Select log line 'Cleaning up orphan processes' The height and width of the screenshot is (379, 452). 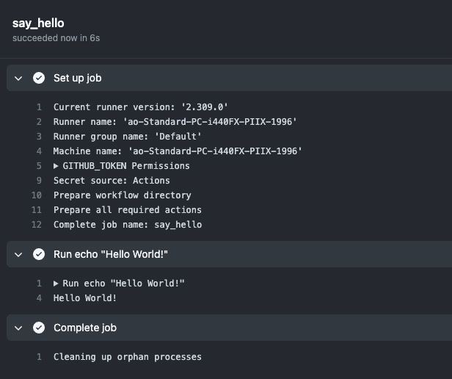pyautogui.click(x=128, y=357)
